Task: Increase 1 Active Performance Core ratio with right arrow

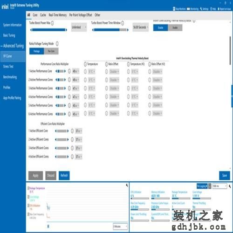Action: click(x=65, y=71)
